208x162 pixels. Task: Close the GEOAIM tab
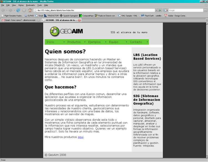click(79, 20)
